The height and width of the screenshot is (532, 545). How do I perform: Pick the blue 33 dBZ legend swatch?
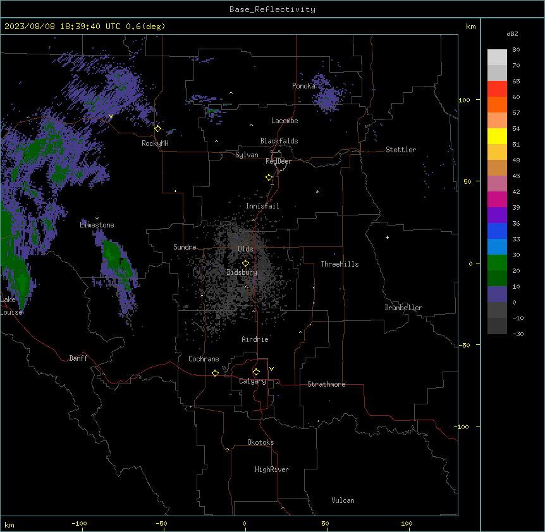click(x=497, y=231)
